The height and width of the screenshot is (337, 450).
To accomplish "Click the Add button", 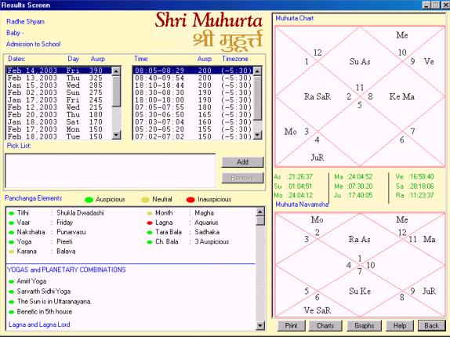I will click(x=242, y=162).
